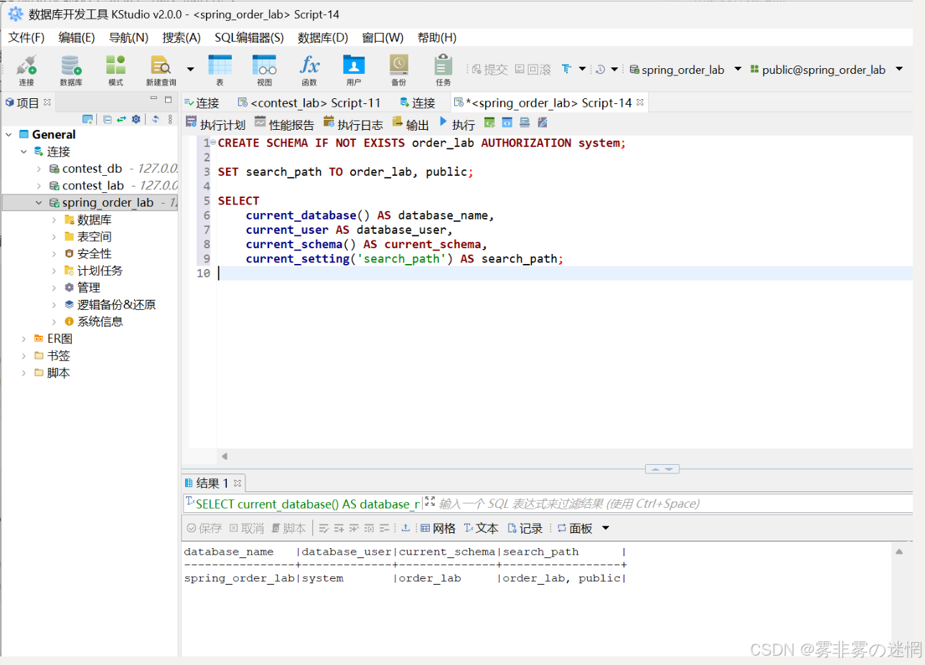Open the 数据库 database toolbar icon

(x=71, y=70)
